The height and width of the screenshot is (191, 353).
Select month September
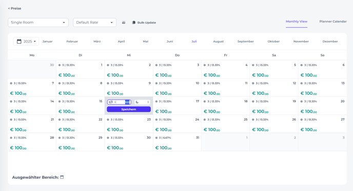click(246, 41)
